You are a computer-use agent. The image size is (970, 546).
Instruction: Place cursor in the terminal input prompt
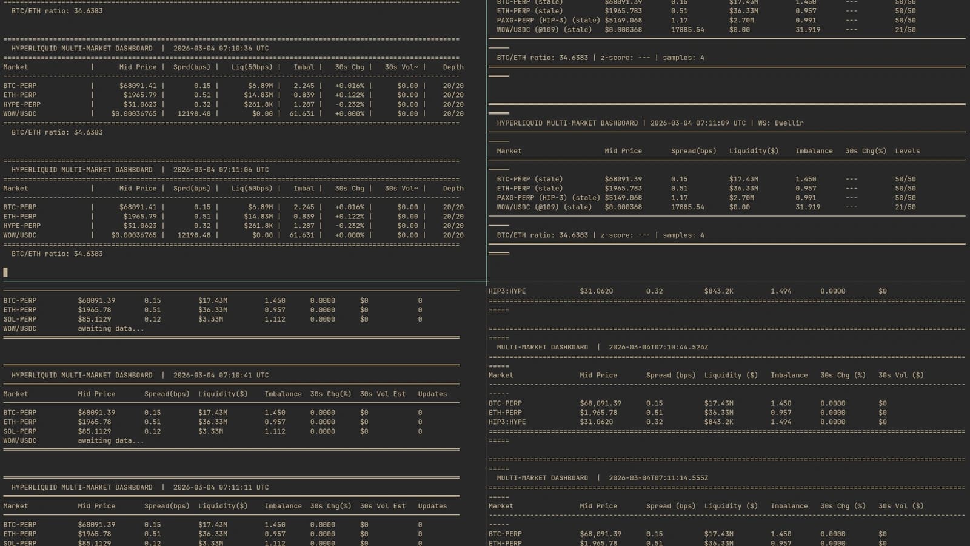pos(6,272)
